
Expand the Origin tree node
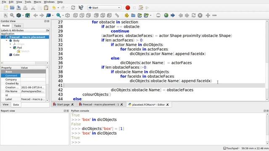click(x=11, y=44)
